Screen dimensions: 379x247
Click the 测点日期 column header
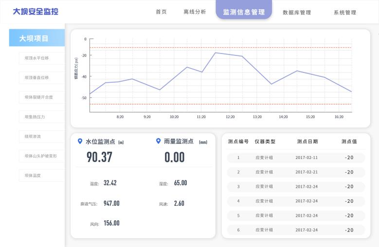(307, 141)
